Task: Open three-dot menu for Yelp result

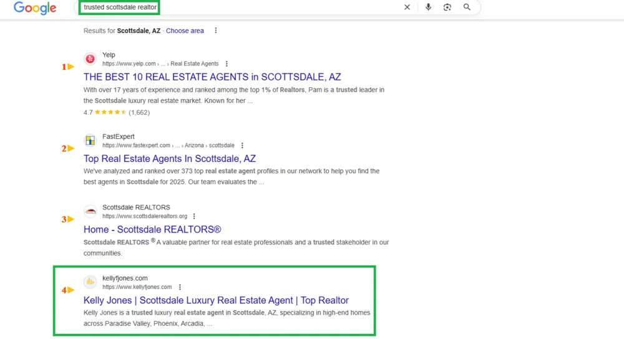Action: click(227, 64)
